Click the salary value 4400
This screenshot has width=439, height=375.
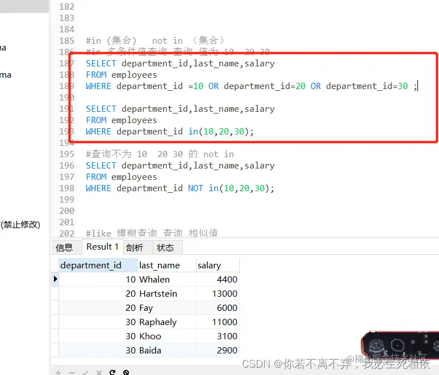click(x=218, y=279)
